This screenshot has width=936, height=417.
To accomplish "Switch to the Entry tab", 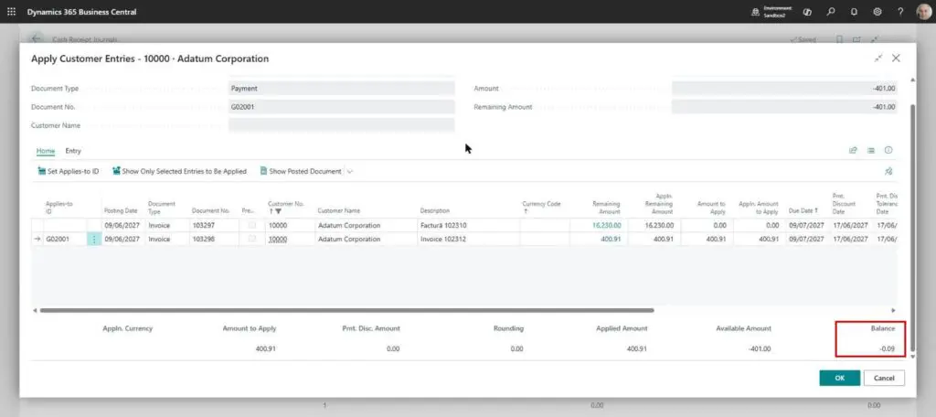I will click(73, 151).
